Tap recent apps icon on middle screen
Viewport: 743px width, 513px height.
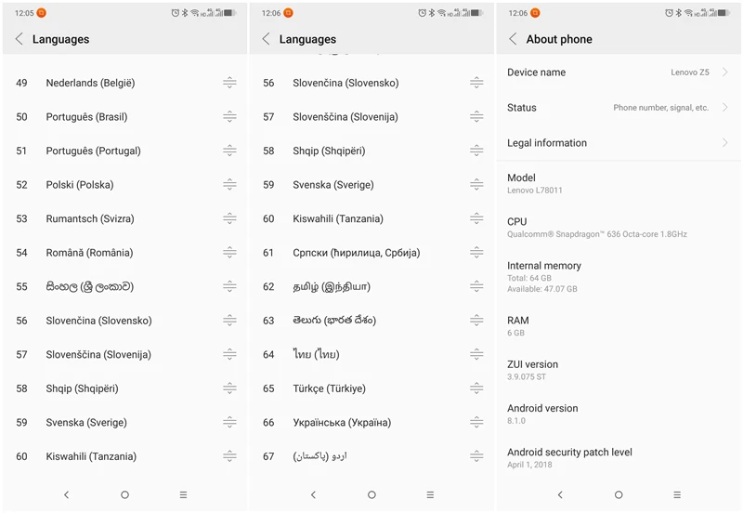(x=430, y=494)
